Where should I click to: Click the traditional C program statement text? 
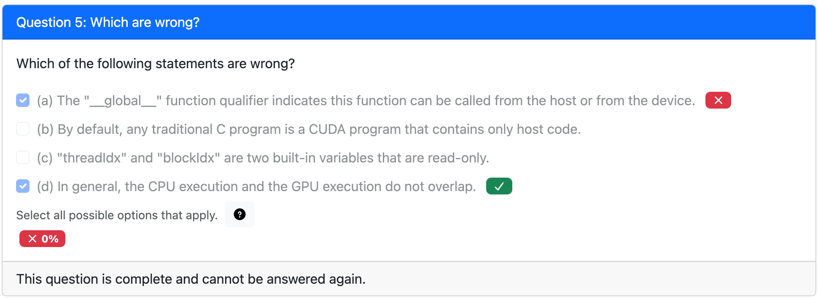(309, 129)
